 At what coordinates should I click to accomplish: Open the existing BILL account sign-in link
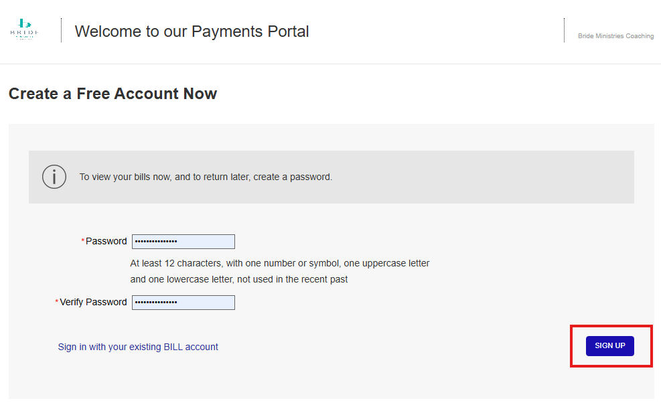click(138, 347)
